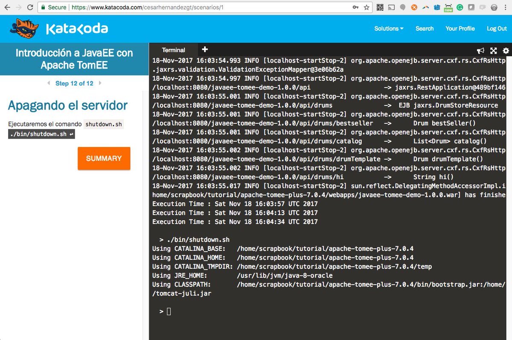Go to next step with right arrow
The image size is (512, 340).
(x=100, y=83)
